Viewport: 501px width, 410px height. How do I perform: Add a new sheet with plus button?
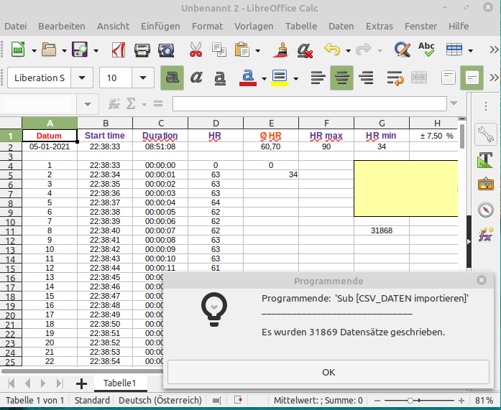81,383
